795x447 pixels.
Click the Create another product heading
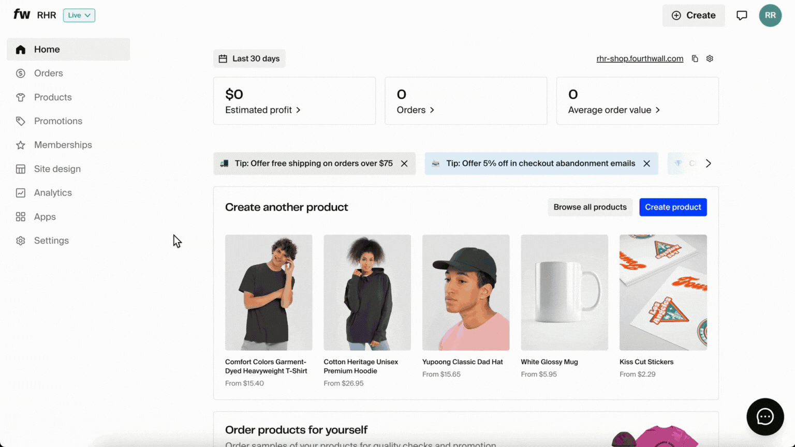pyautogui.click(x=286, y=207)
